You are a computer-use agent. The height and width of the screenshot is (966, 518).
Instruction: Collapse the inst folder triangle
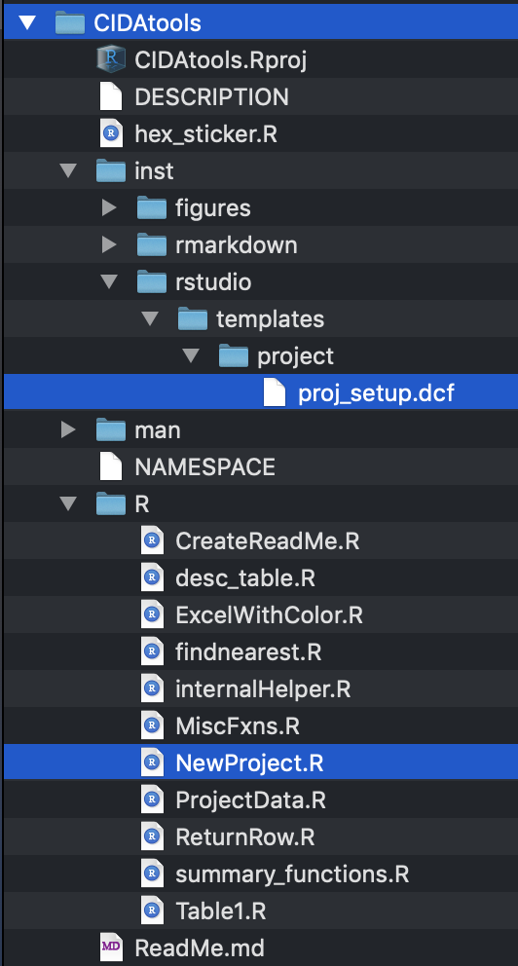click(68, 171)
